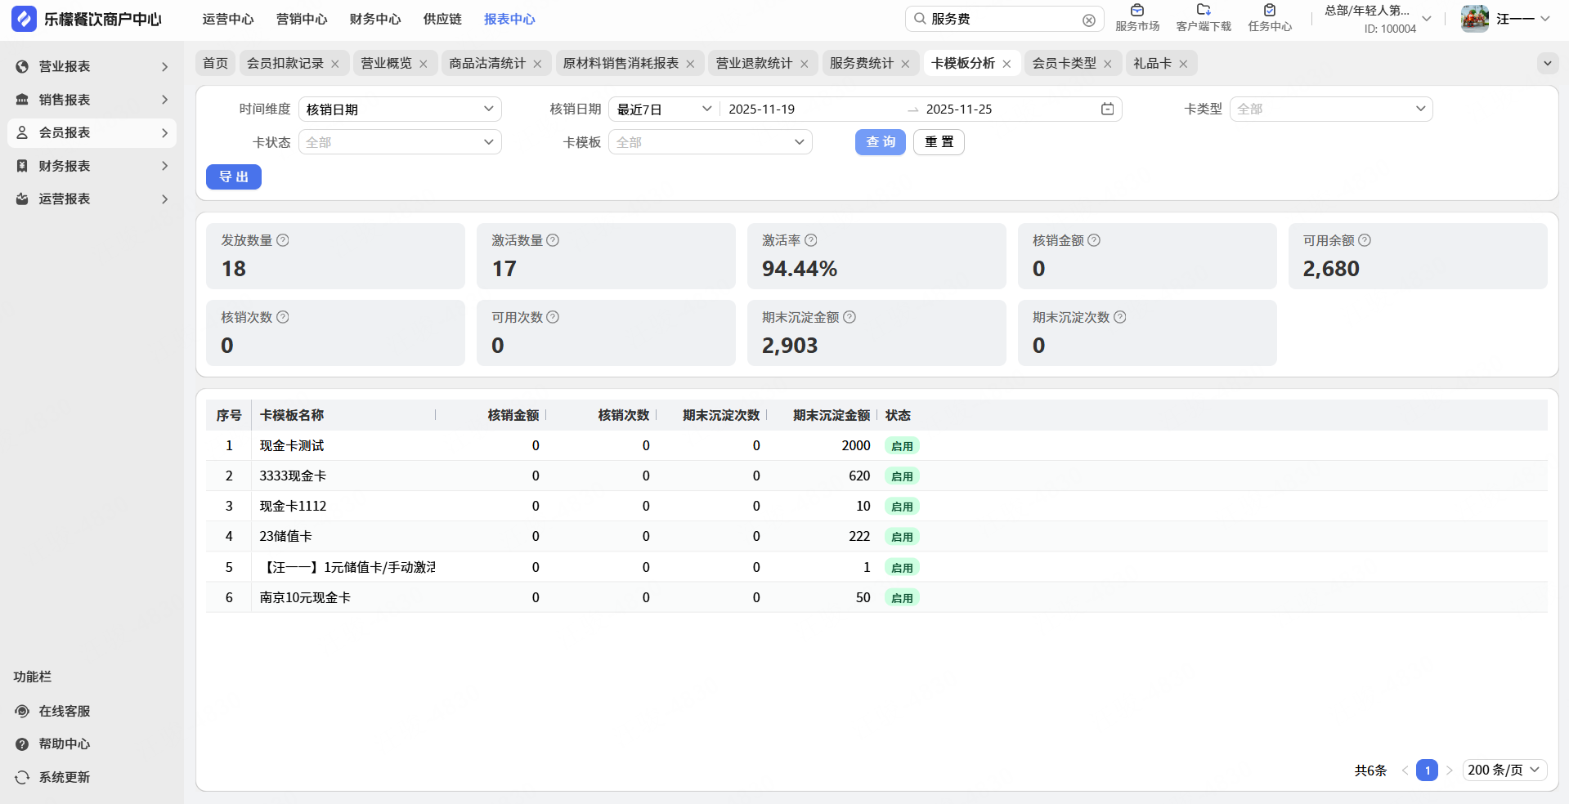Go to 营销中心 in top navigation

pyautogui.click(x=302, y=19)
